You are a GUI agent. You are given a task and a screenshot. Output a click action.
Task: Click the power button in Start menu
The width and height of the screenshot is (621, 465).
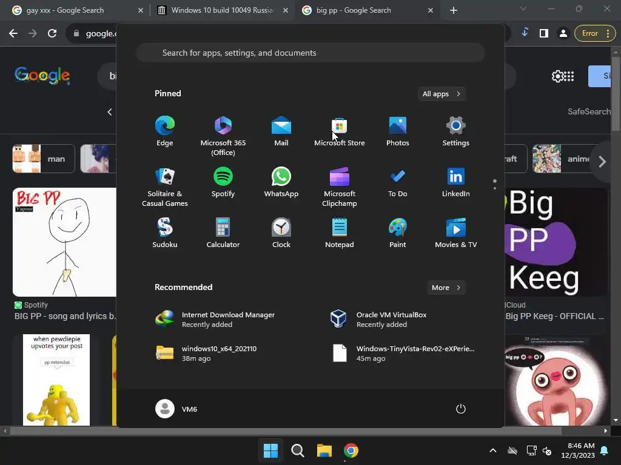click(461, 409)
